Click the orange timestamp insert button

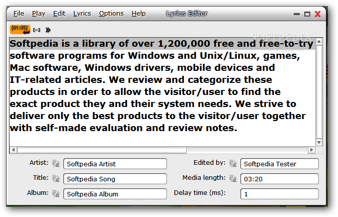coord(20,30)
